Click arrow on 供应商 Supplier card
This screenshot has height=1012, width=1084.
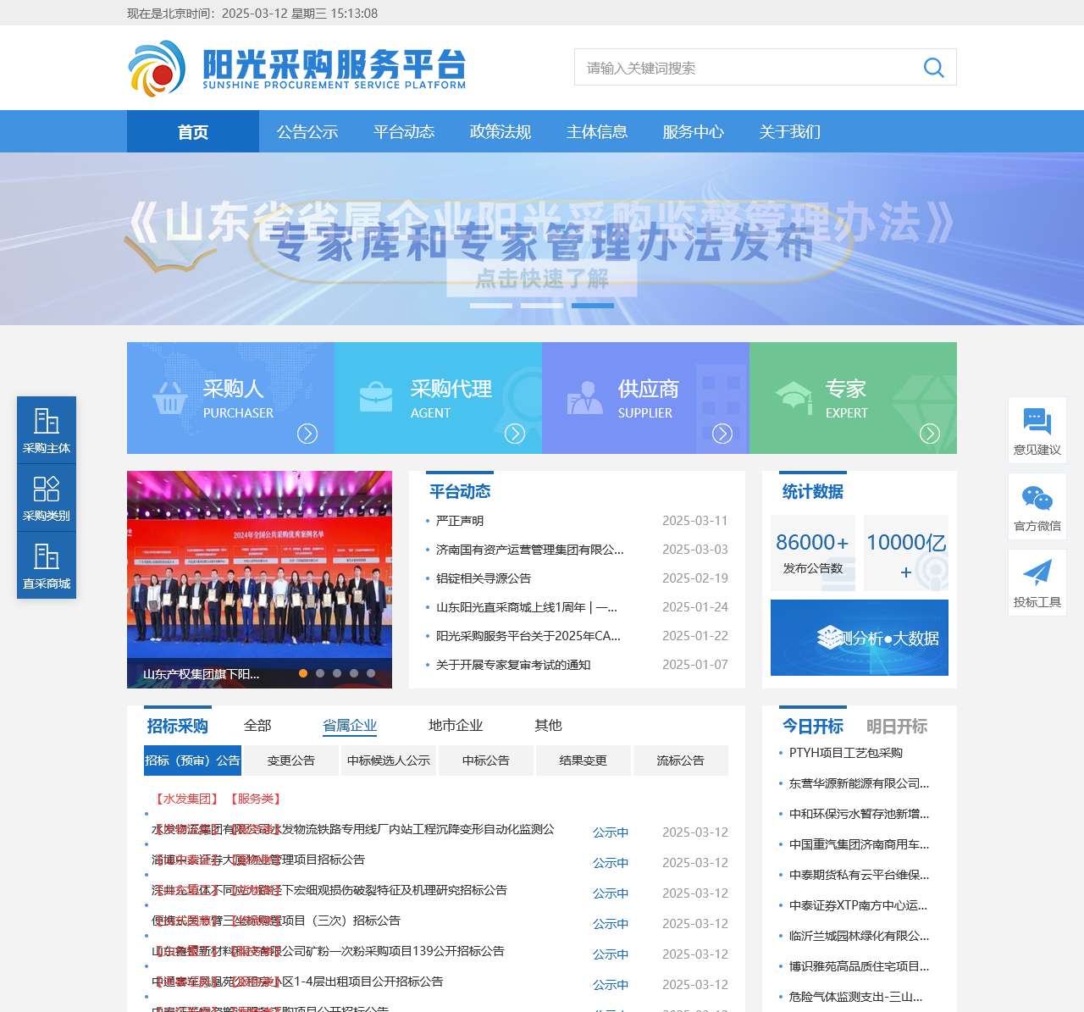tap(722, 434)
